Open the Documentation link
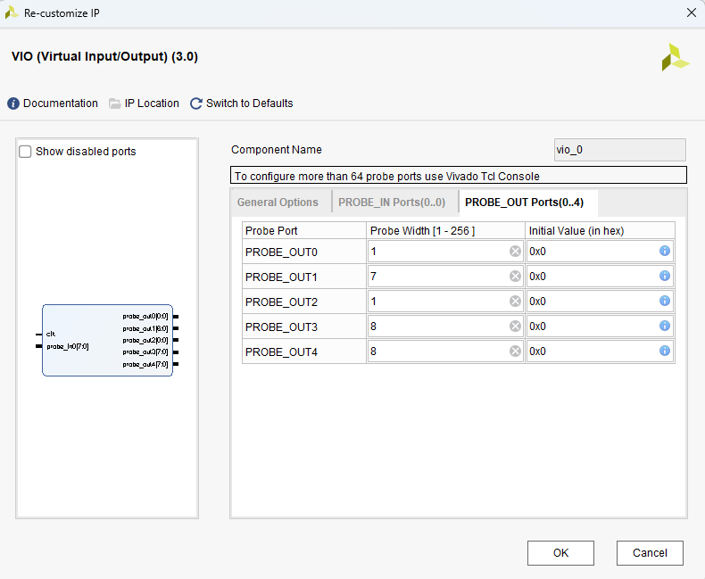Screen dimensions: 705x579 point(53,103)
